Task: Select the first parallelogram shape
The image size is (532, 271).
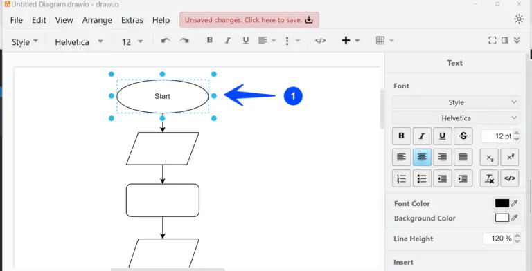Action: click(x=163, y=149)
